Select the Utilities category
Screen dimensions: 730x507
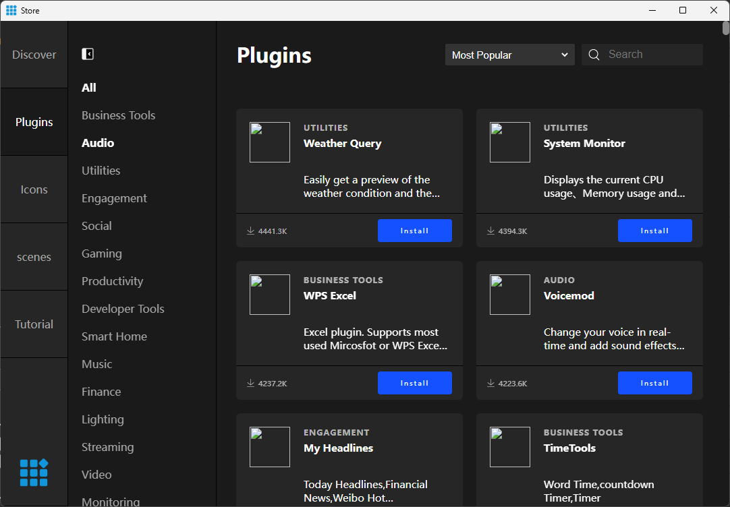click(x=101, y=171)
